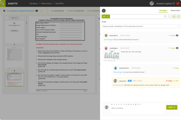
Task: Click the Add a comment text area
Action: (x=137, y=110)
